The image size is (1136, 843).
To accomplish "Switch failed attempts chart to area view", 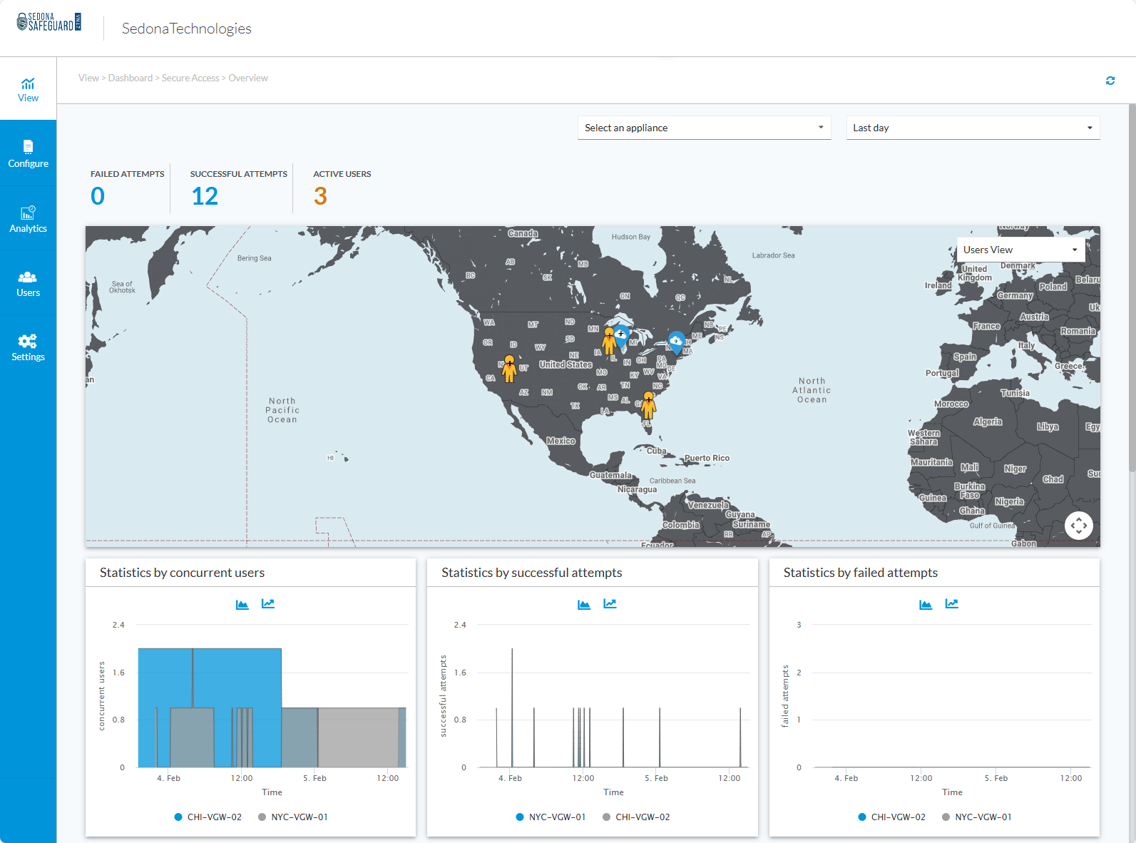I will coord(926,604).
